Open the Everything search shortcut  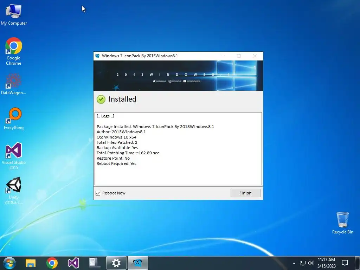[x=14, y=118]
